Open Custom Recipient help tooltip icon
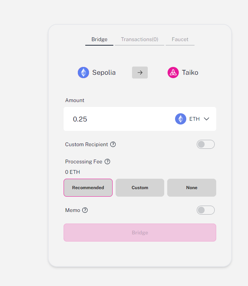The height and width of the screenshot is (286, 248). point(113,144)
